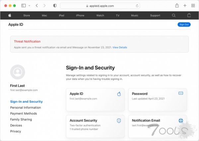Image resolution: width=199 pixels, height=141 pixels.
Task: Click the privacy shield icon in toolbar
Action: [x=55, y=6]
